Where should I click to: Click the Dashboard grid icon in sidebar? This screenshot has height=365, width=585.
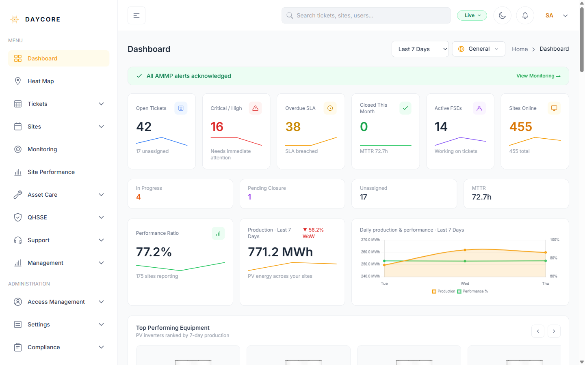(x=18, y=58)
